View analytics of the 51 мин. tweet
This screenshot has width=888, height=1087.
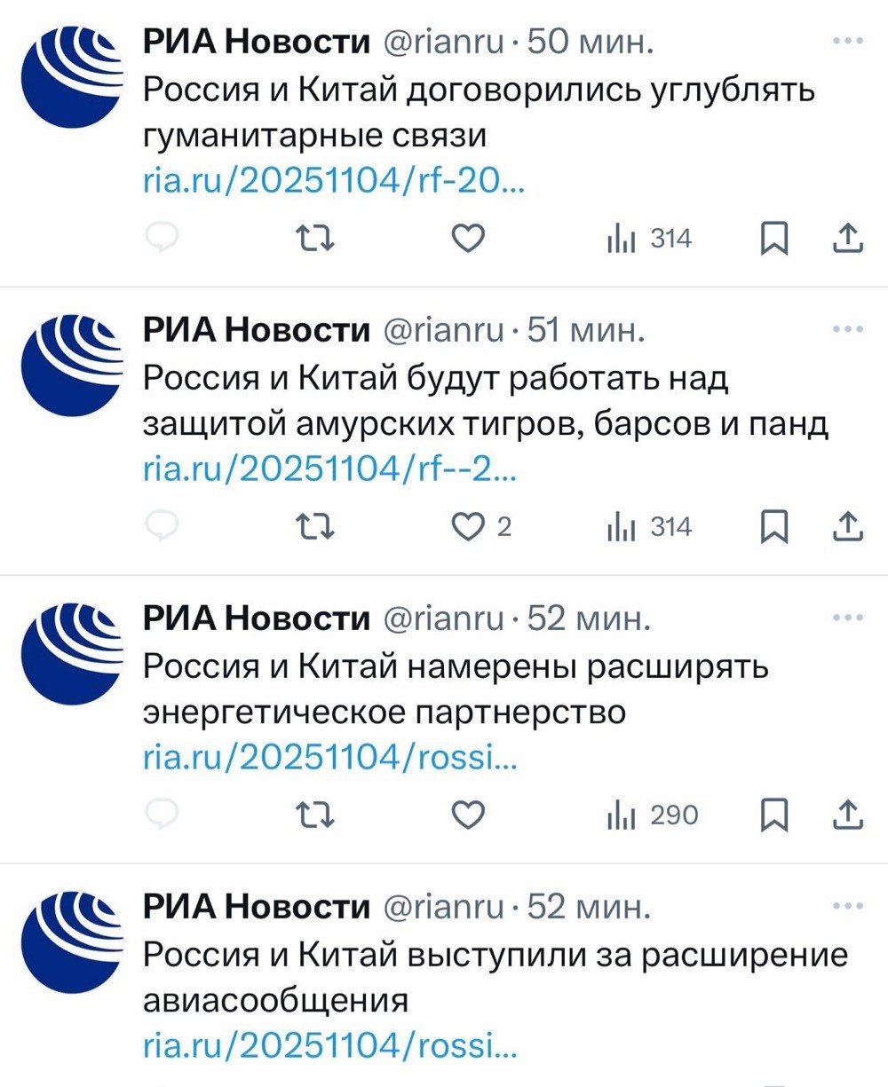[649, 527]
